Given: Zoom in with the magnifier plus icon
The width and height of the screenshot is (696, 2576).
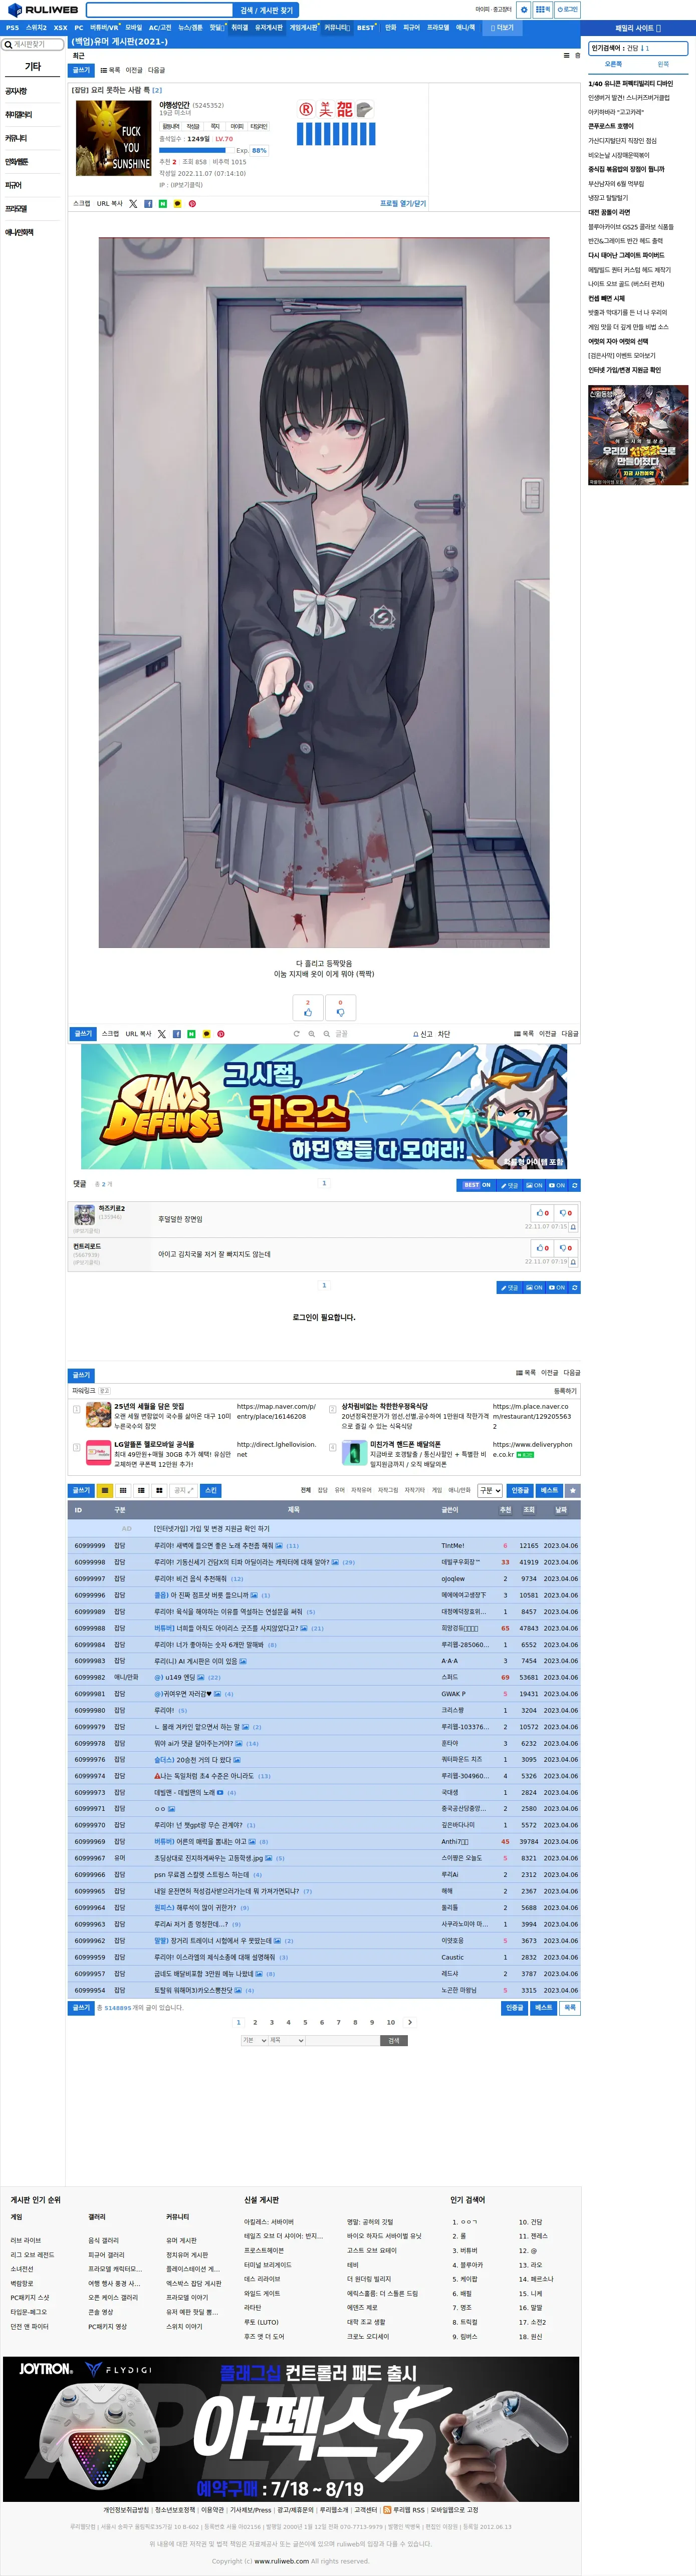Looking at the screenshot, I should click(x=311, y=1034).
